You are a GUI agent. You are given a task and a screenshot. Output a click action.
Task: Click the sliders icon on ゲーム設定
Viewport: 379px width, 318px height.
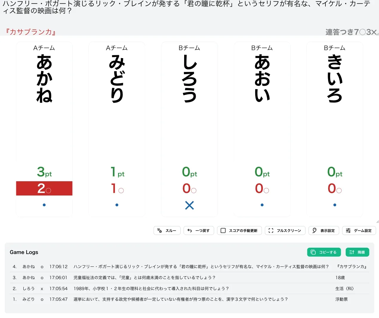tap(348, 230)
